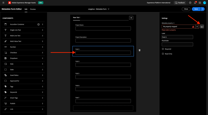Select the Keywords component icon

pos(6,92)
